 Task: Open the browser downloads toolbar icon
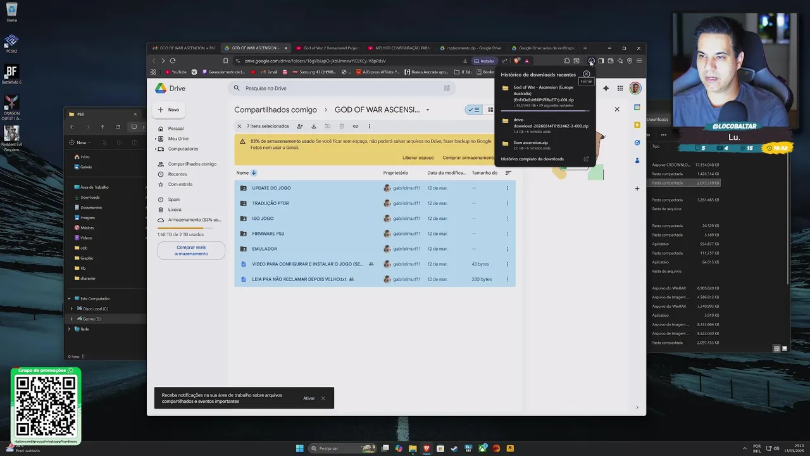point(591,61)
